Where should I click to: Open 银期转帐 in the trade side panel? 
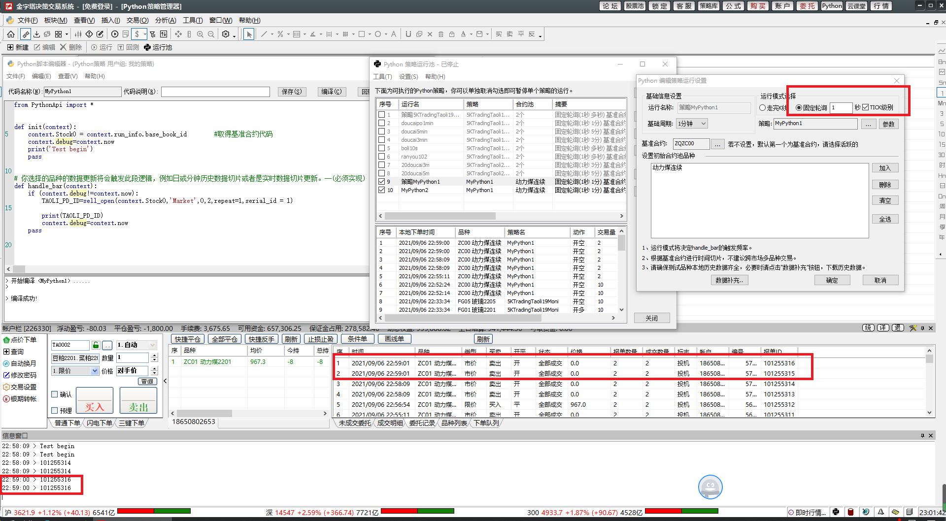(20, 399)
